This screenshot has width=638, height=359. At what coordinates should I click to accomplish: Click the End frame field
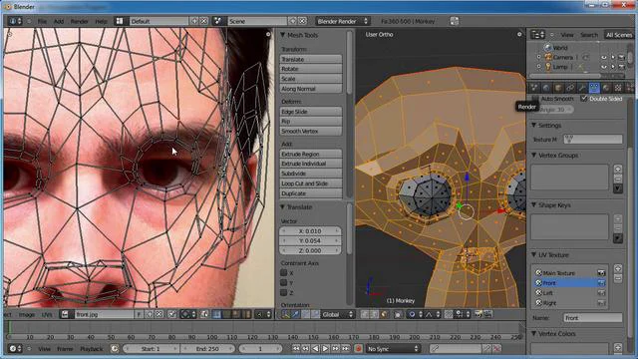207,349
